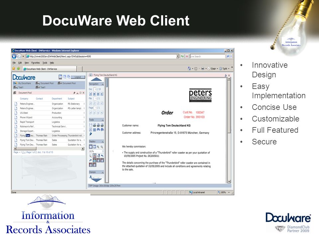The height and width of the screenshot is (239, 319).
Task: Toggle first layout view icon beside Logout
Action: (x=60, y=77)
